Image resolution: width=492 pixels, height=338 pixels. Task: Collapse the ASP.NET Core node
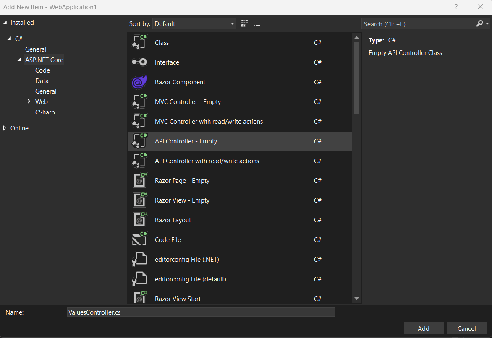pos(19,60)
